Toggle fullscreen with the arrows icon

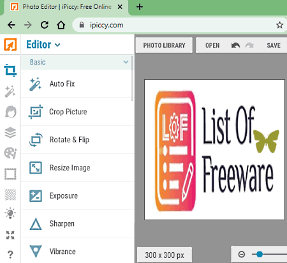pos(10,235)
